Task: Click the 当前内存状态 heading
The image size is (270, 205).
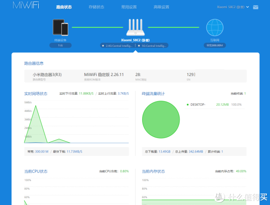Action: point(153,171)
